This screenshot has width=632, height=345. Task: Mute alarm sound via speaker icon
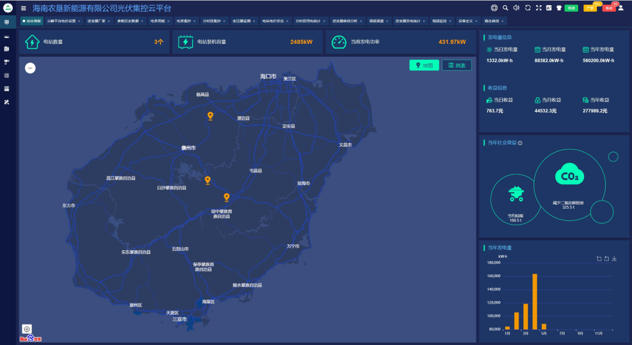(x=516, y=8)
